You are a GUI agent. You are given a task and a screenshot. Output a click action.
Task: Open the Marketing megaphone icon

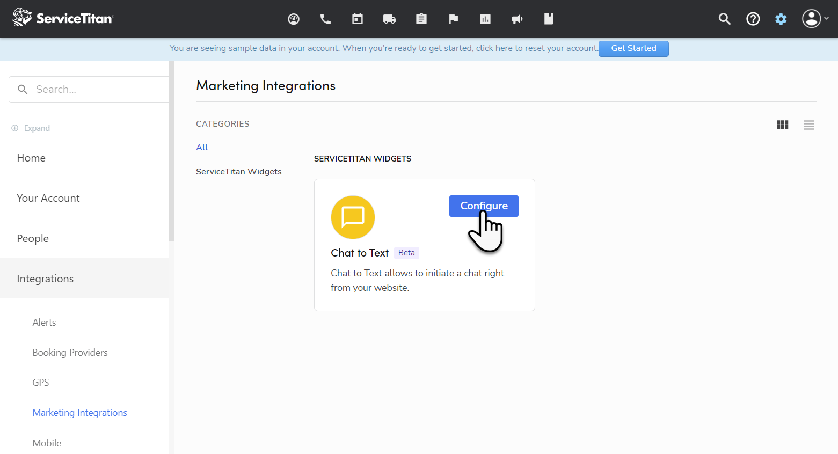(x=517, y=19)
